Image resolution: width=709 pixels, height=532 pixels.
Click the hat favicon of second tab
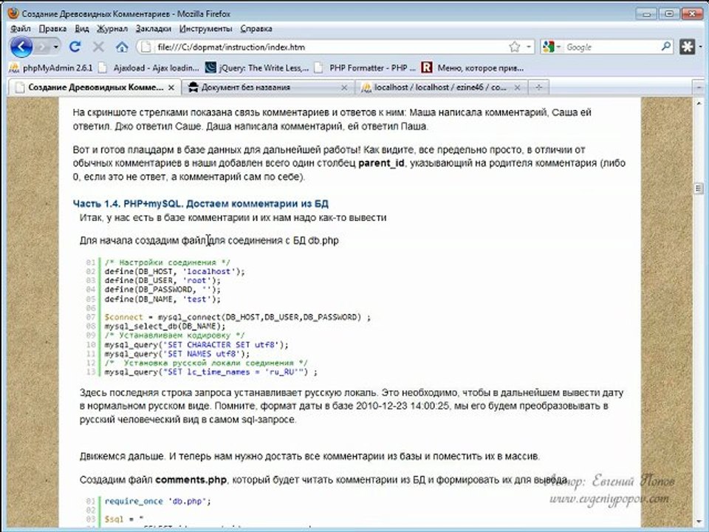(193, 87)
